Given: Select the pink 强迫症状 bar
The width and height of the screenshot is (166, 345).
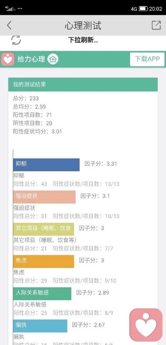Looking at the screenshot, I should (44, 197).
